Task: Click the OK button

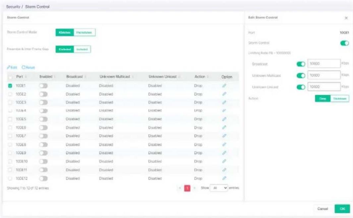Action: [342, 209]
